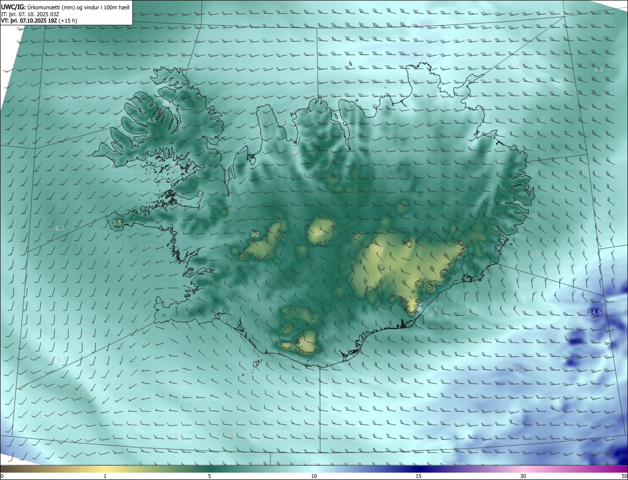Click the '1' label on the color scale
The width and height of the screenshot is (628, 480).
(105, 476)
